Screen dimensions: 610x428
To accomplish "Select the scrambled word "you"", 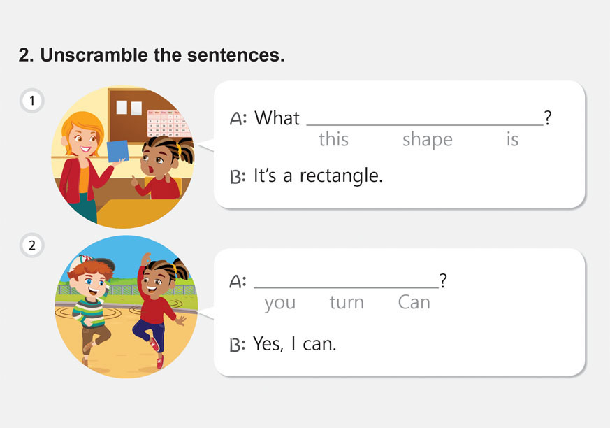I will click(x=279, y=303).
